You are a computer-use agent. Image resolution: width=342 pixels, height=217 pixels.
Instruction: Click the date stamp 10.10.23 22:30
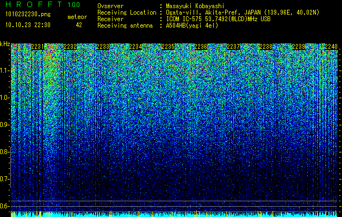(x=28, y=25)
